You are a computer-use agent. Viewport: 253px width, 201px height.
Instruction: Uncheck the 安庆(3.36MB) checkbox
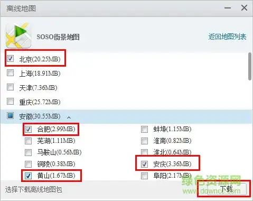(144, 164)
